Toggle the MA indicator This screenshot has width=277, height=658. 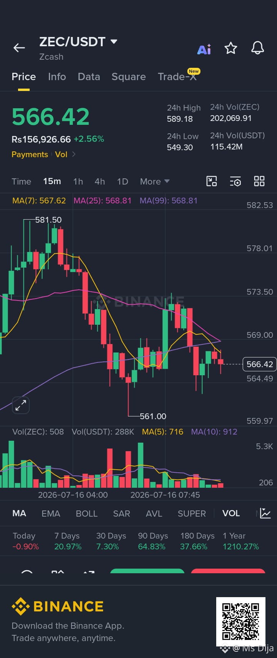pyautogui.click(x=19, y=514)
